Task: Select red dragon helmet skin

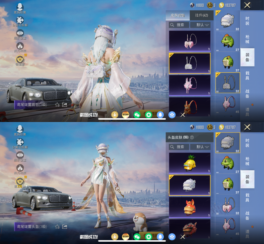Action: click(190, 229)
